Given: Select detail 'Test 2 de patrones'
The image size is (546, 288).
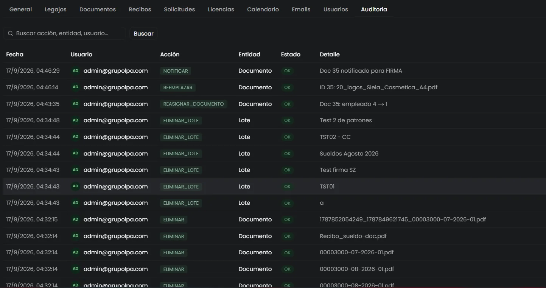Looking at the screenshot, I should point(346,120).
